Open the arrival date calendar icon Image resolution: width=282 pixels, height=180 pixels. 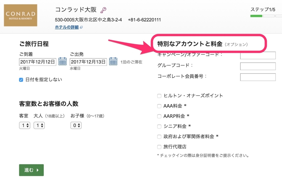(x=63, y=61)
